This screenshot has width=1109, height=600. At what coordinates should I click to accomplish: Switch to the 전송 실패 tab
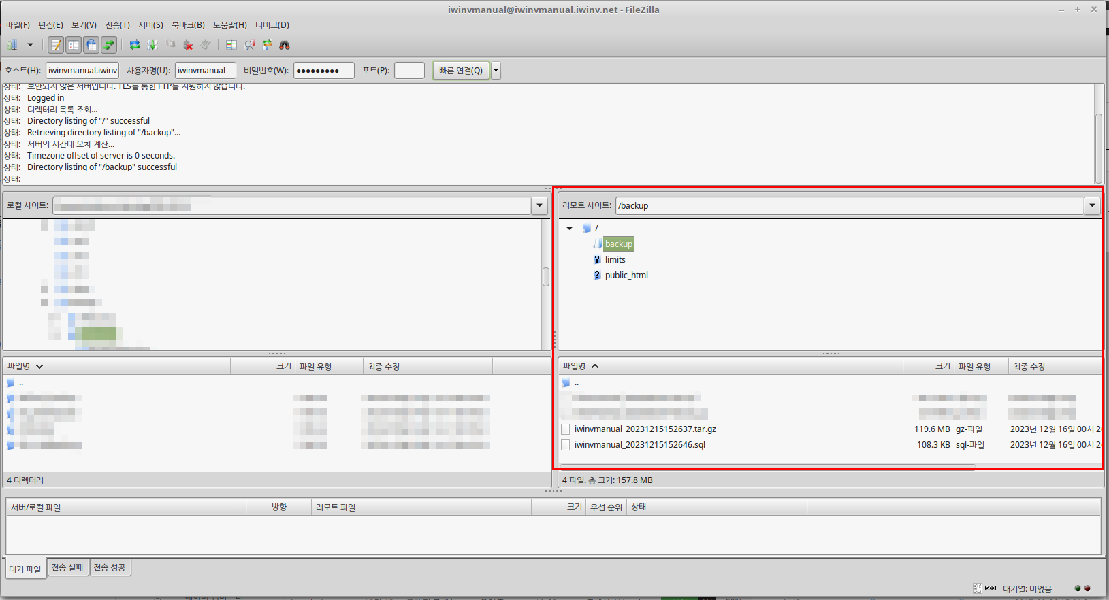(x=67, y=567)
